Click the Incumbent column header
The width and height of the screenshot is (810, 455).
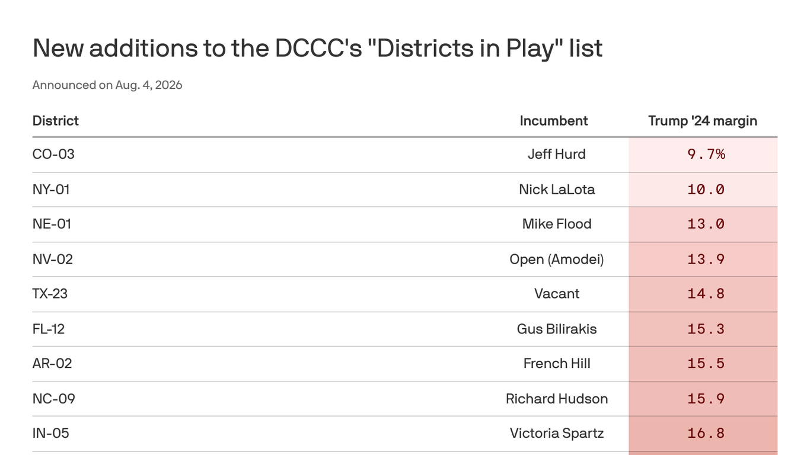[553, 121]
